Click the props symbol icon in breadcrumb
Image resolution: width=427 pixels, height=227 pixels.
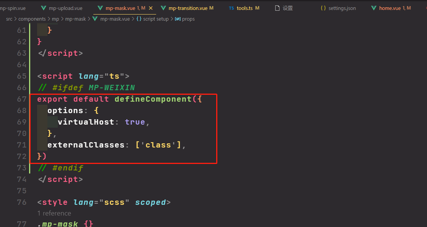pyautogui.click(x=178, y=19)
